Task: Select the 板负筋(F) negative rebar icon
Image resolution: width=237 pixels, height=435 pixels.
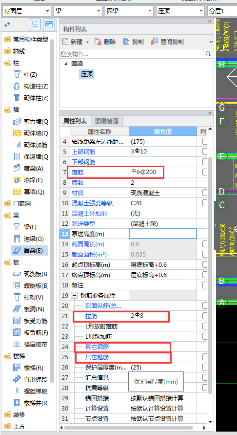Action: 17,333
